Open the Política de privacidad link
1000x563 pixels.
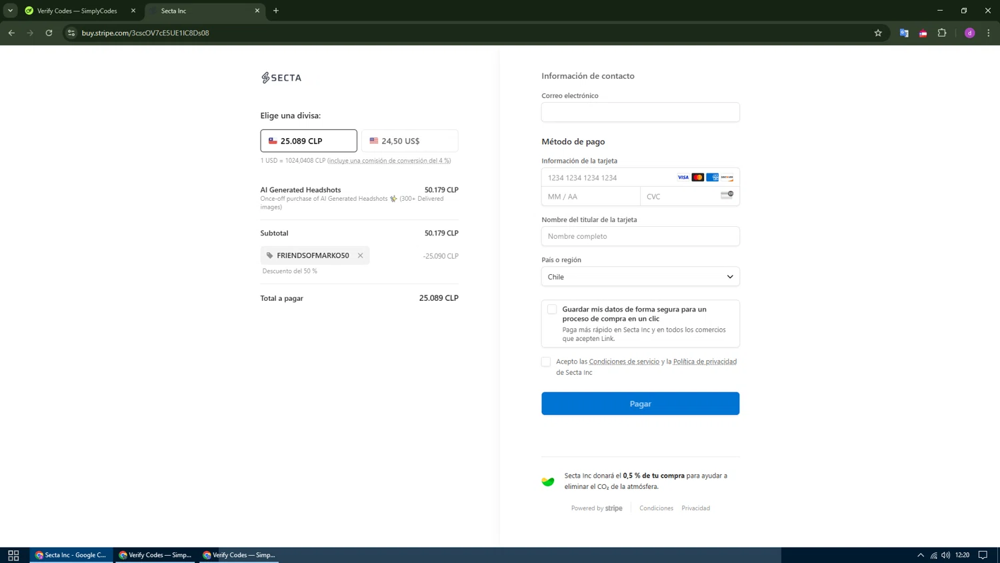pos(705,362)
